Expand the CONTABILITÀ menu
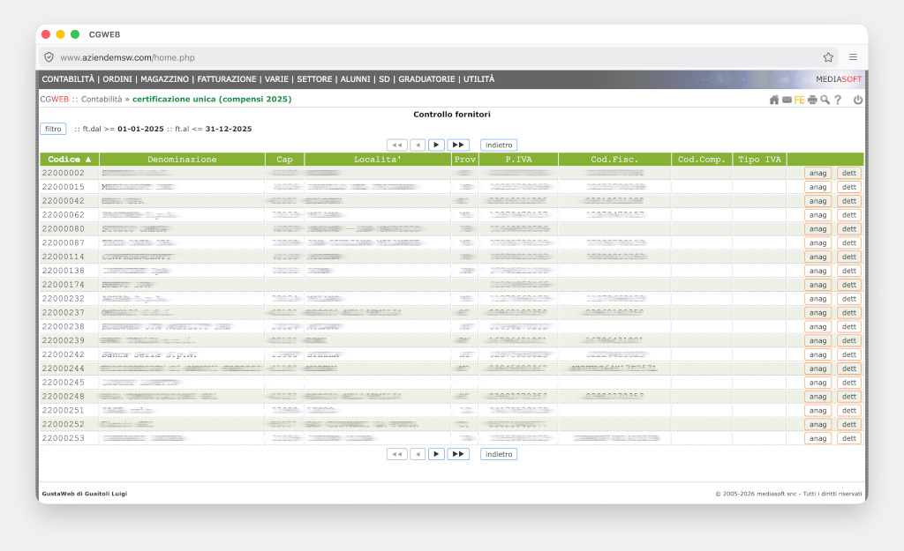 (x=68, y=79)
